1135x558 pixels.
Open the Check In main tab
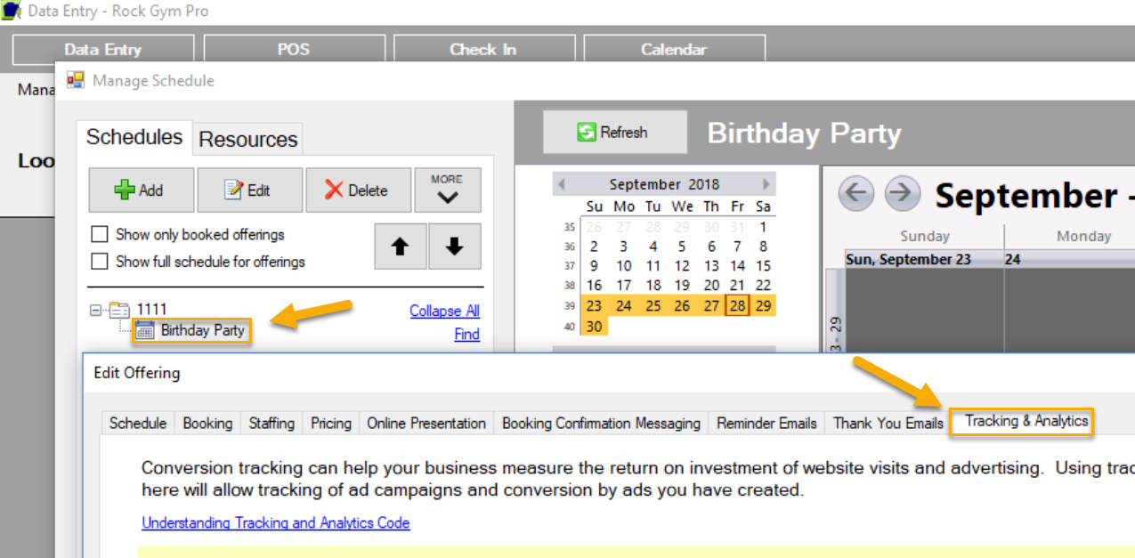click(483, 50)
